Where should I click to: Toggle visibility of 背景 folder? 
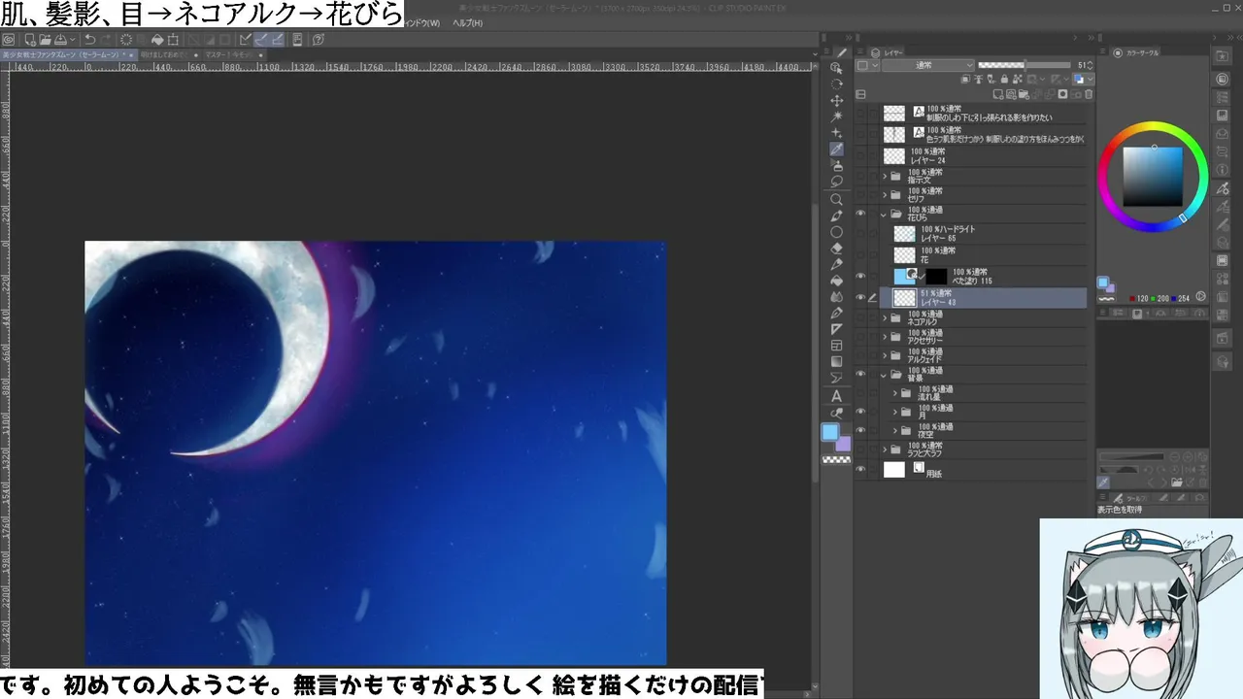click(x=860, y=374)
